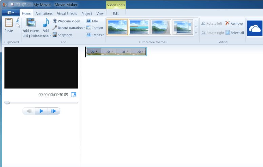Screen dimensions: 263x167
Task: Select the fourth AutoMovie theme with overlapping frames
Action: 183,27
